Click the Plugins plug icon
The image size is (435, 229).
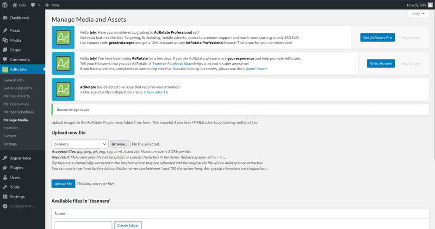tap(5, 168)
